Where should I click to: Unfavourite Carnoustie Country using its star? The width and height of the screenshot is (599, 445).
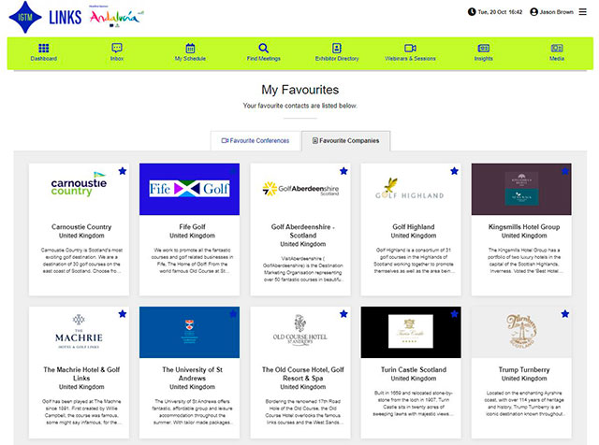[x=123, y=171]
